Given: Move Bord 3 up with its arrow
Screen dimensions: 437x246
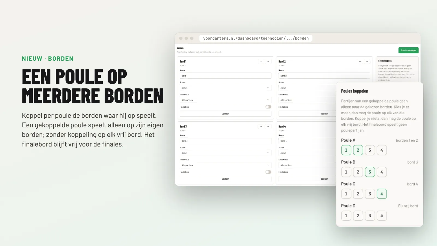Looking at the screenshot, I should (x=261, y=127).
